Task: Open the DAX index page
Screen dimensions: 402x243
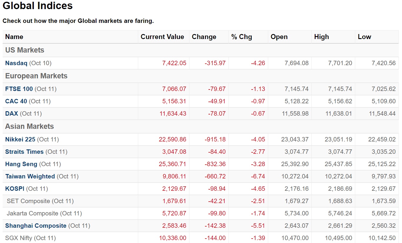Action: pos(11,114)
